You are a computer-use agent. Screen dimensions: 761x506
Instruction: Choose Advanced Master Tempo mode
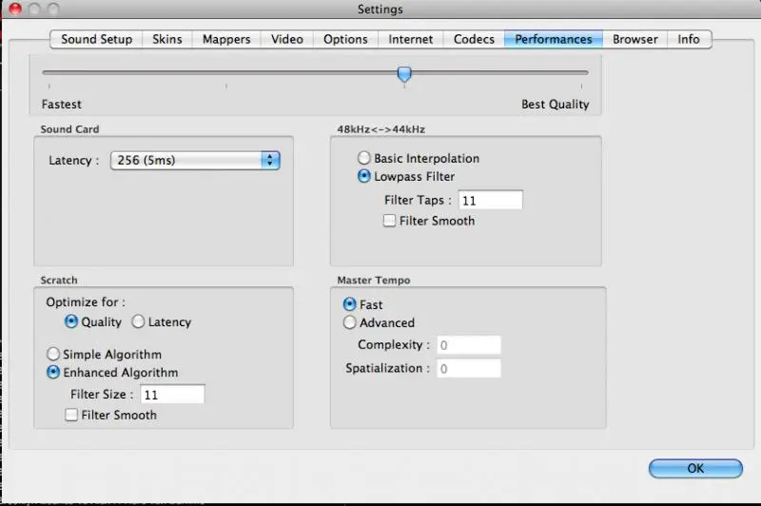349,323
